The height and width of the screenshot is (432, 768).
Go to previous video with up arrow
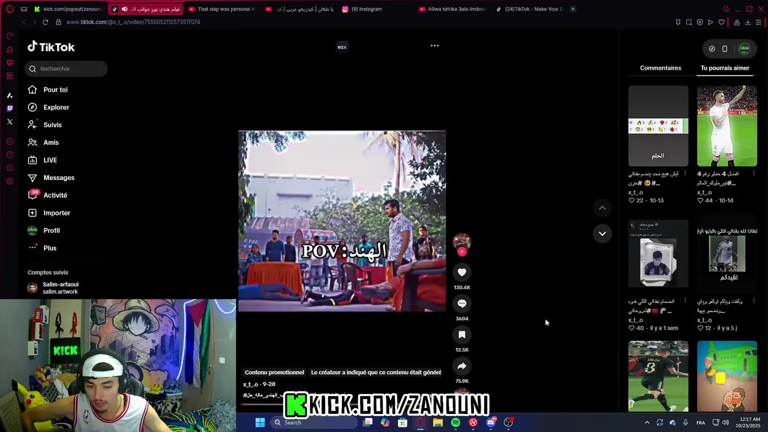602,208
